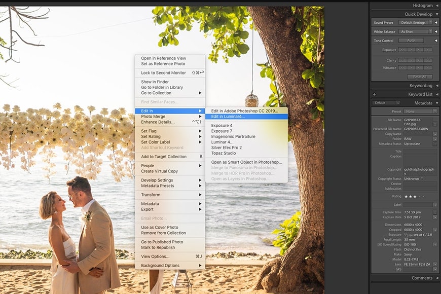Image resolution: width=441 pixels, height=294 pixels.
Task: Choose Add to Target Collection
Action: click(x=170, y=157)
